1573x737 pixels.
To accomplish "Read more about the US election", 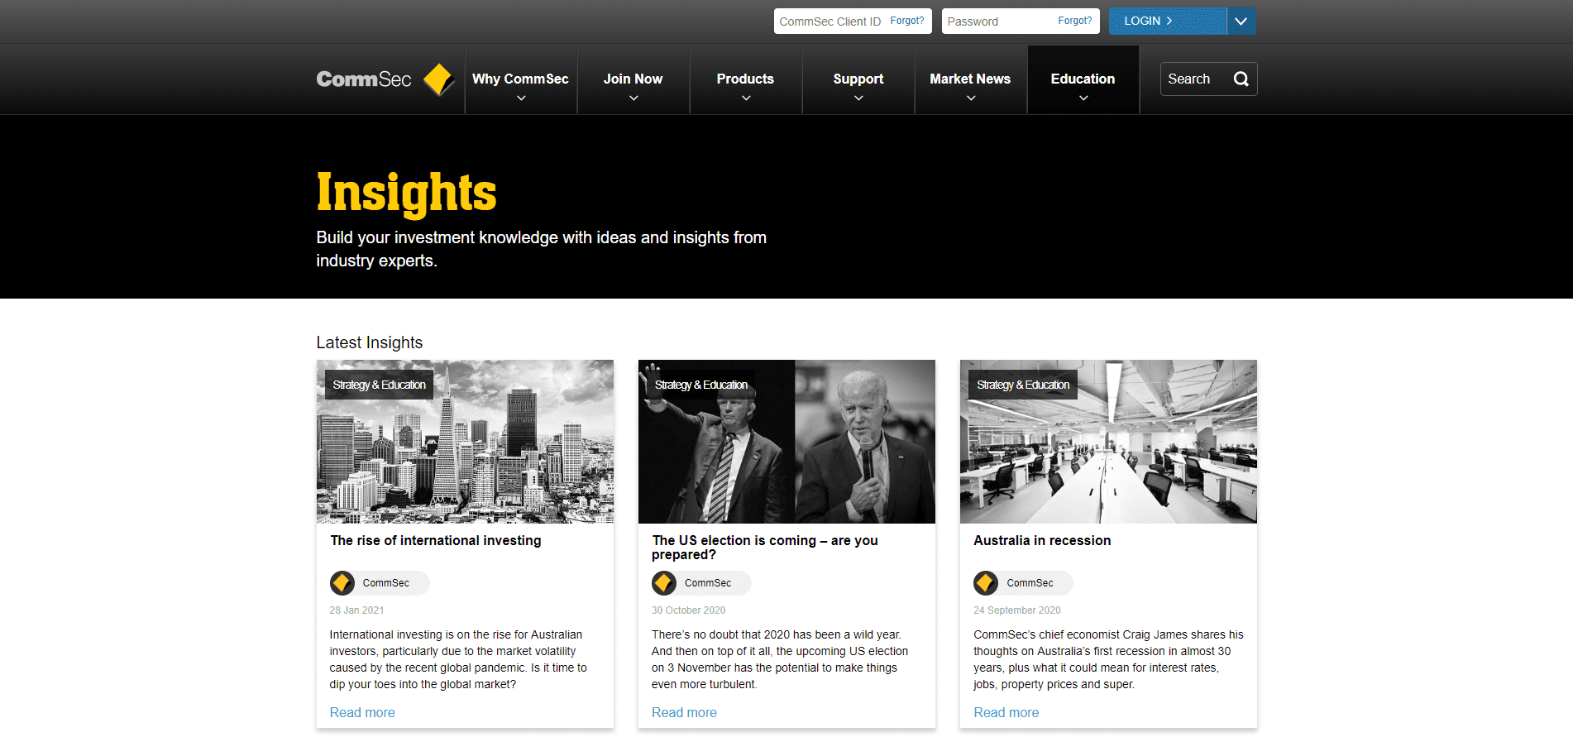I will 684,712.
